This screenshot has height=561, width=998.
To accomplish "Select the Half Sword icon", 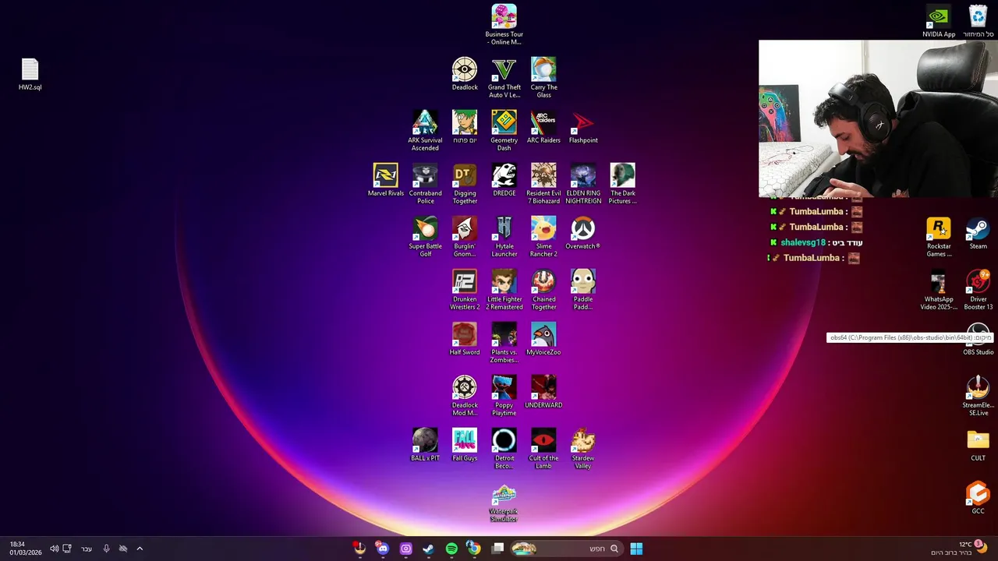I will 465,339.
